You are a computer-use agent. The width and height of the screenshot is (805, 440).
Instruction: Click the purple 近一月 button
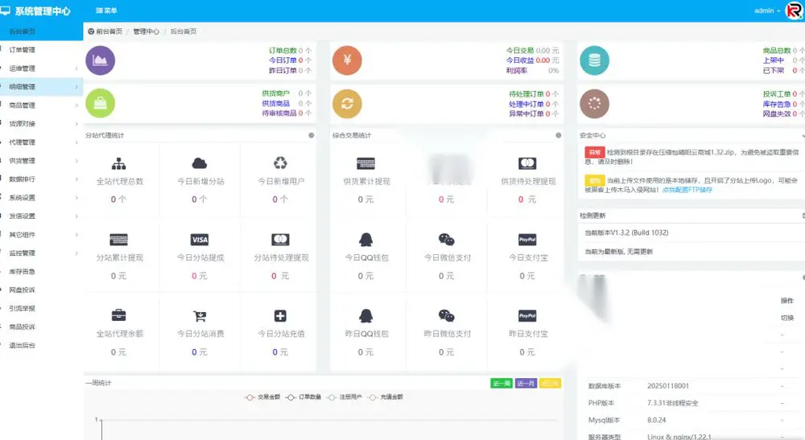pyautogui.click(x=526, y=383)
